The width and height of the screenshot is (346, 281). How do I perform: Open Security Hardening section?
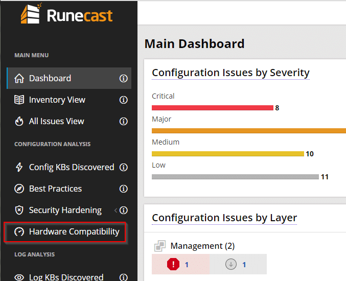[x=65, y=210]
